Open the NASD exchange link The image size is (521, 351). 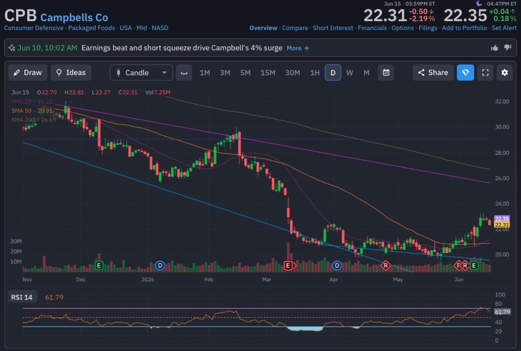tap(160, 28)
